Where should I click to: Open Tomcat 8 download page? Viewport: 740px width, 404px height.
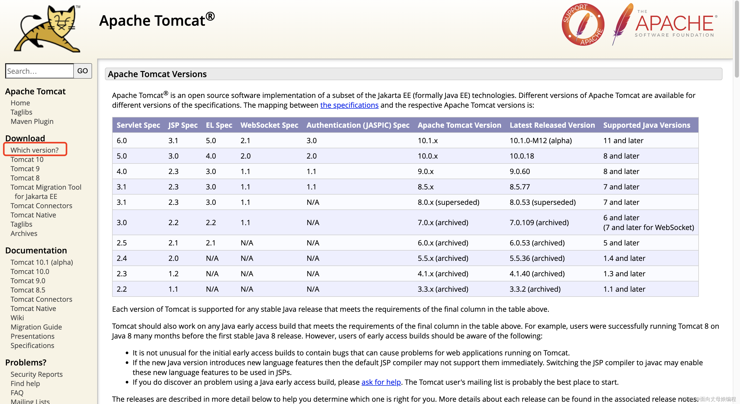(25, 178)
